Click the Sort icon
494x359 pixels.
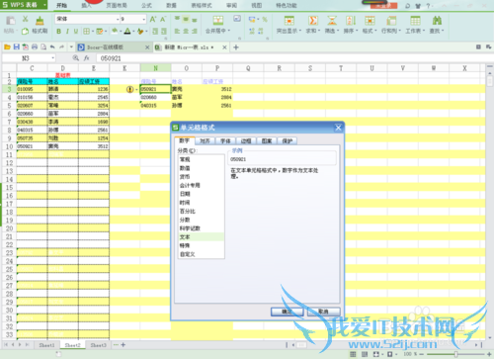coord(351,21)
